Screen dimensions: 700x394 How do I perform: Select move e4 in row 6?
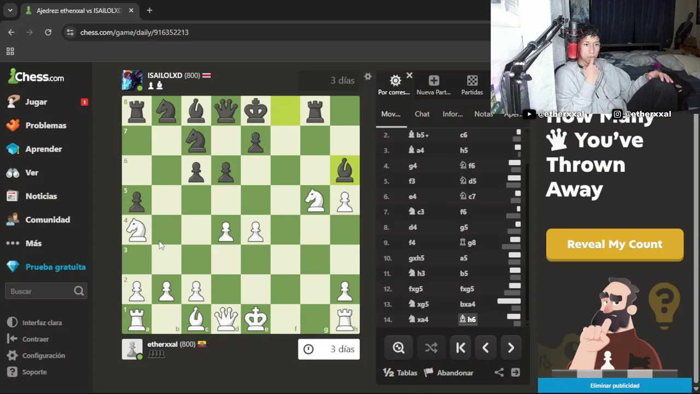[412, 196]
